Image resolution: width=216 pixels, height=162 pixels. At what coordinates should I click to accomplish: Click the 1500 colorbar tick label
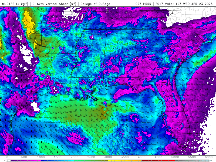[58, 157]
